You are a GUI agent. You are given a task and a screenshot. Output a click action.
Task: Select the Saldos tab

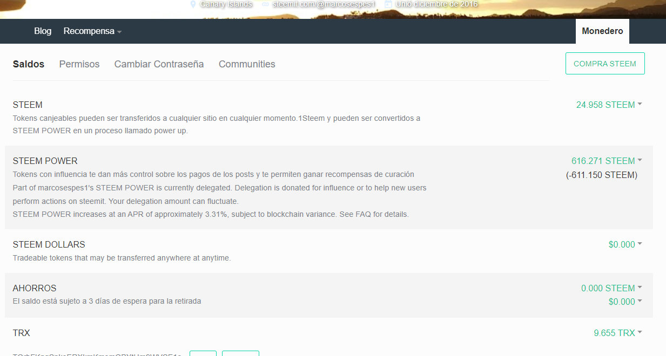pos(29,64)
